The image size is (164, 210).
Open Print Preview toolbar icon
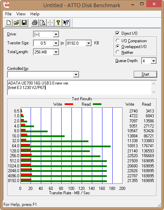(43, 22)
